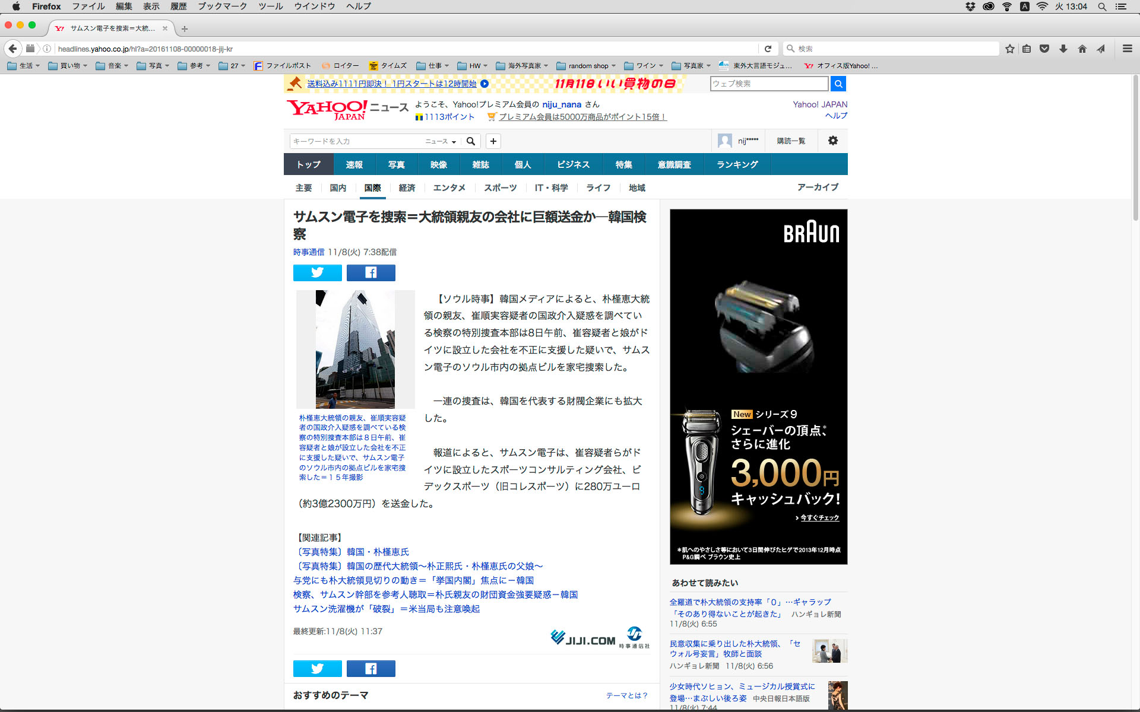Share the article on Twitter (top button)

tap(317, 272)
